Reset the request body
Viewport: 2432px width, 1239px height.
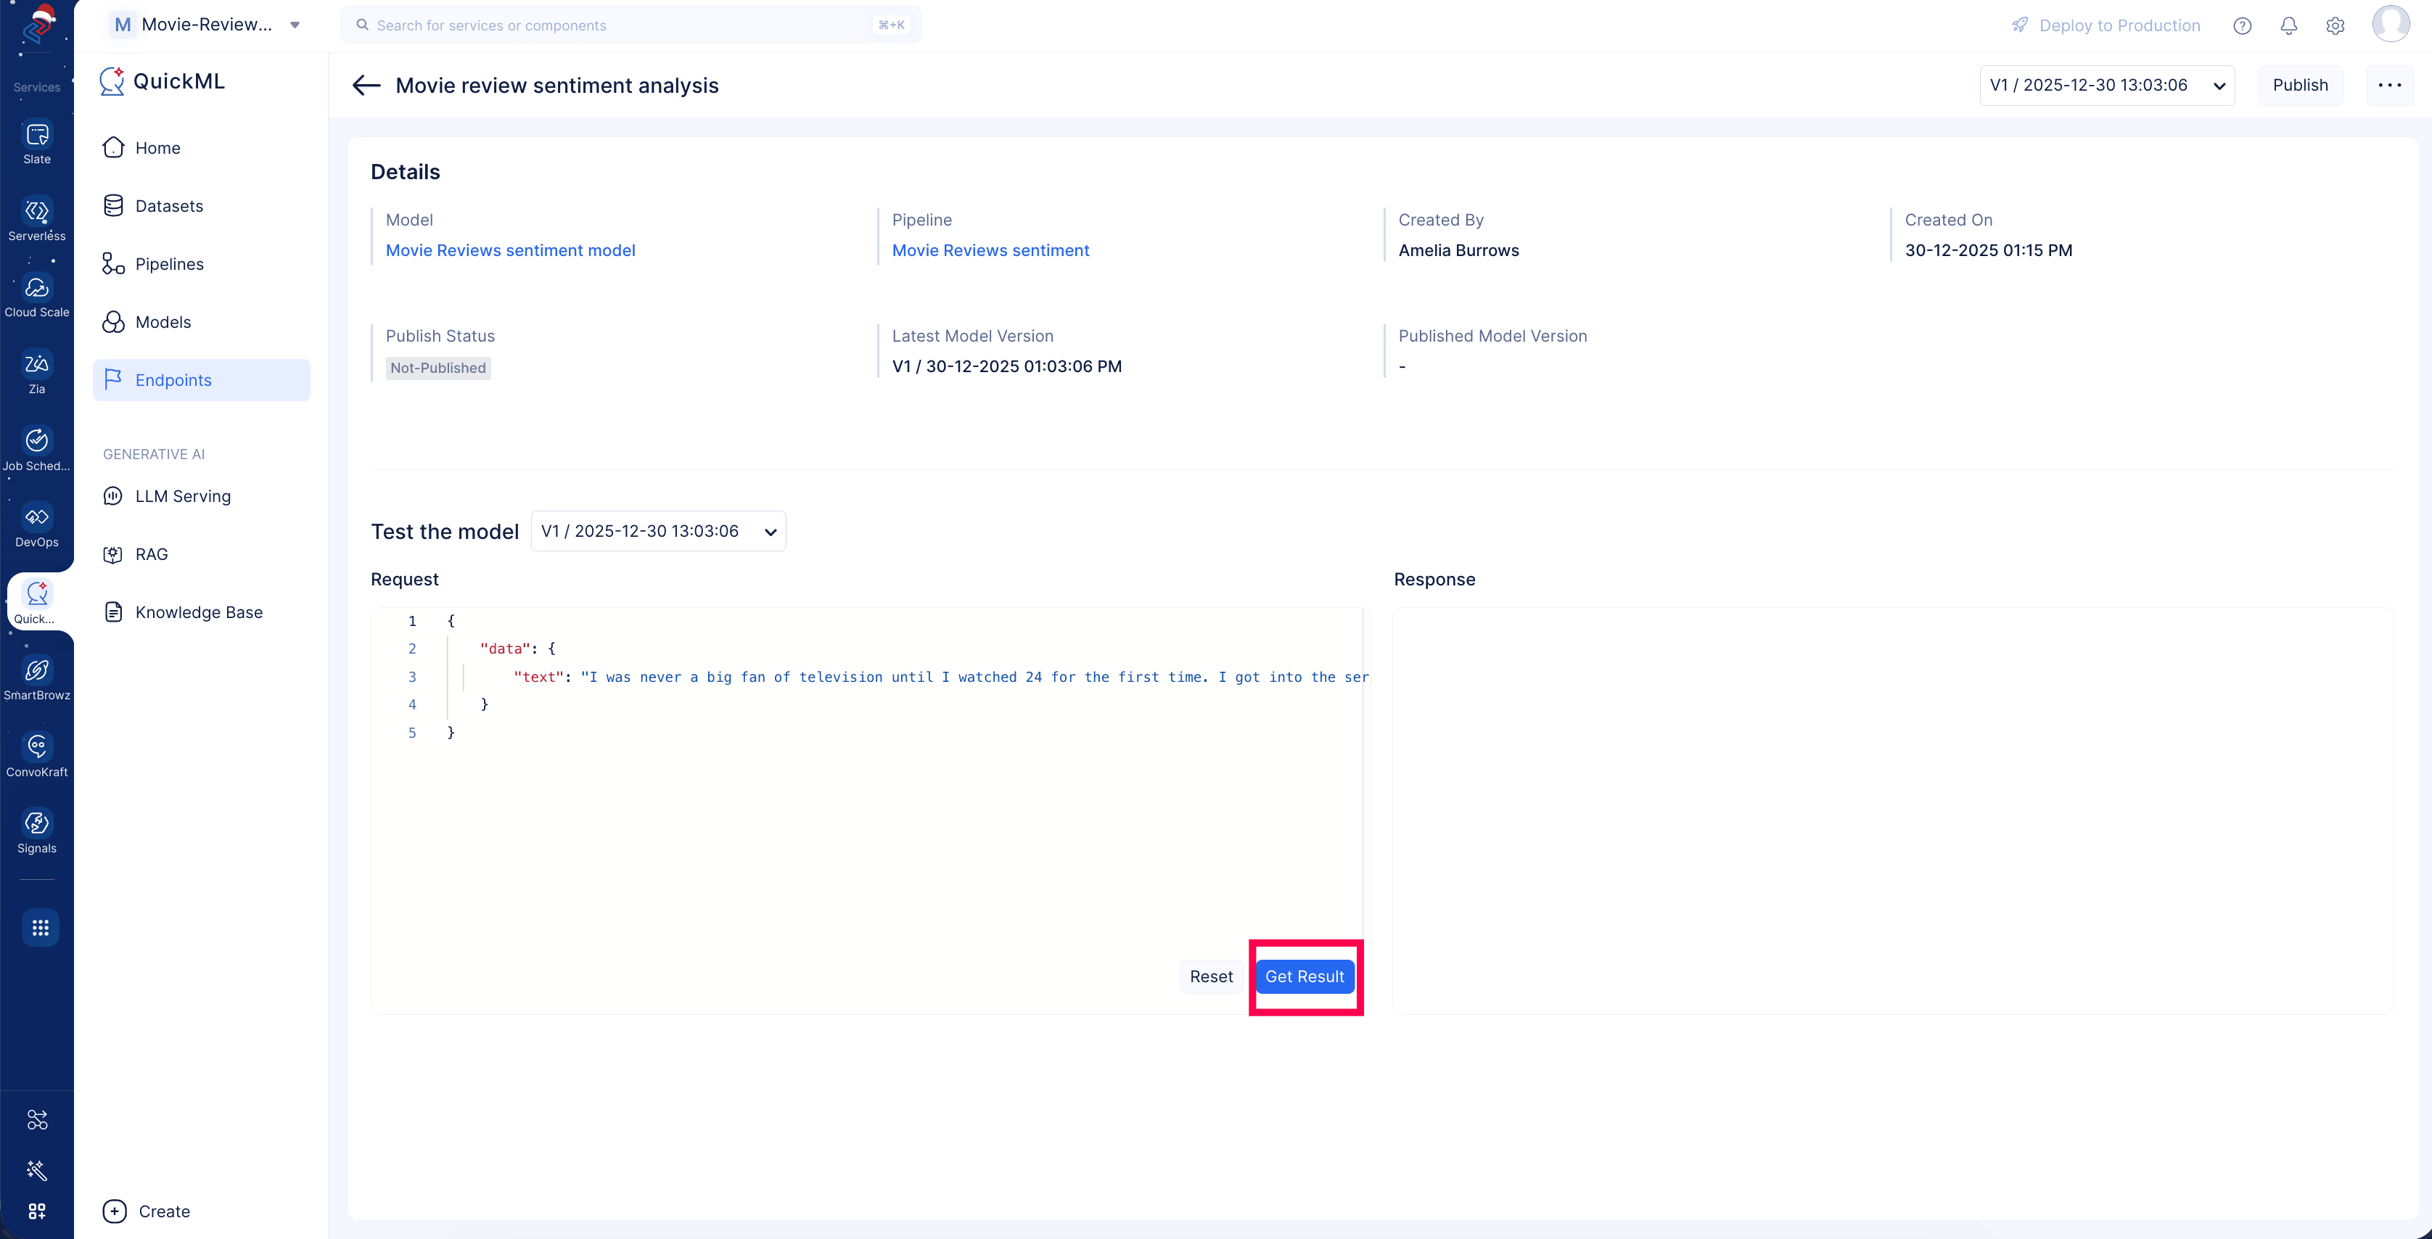pyautogui.click(x=1211, y=976)
